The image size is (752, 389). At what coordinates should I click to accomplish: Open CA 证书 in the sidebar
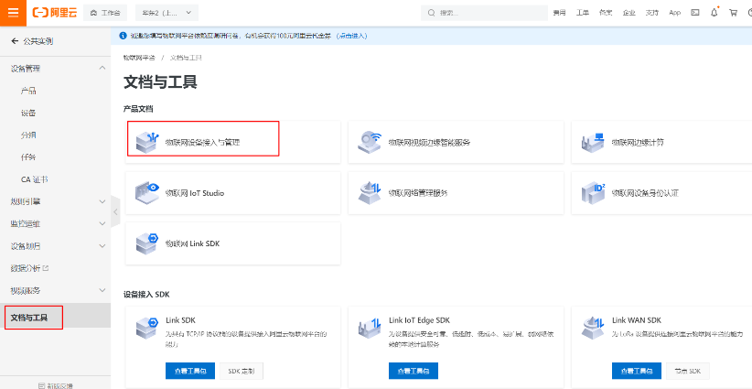point(34,179)
